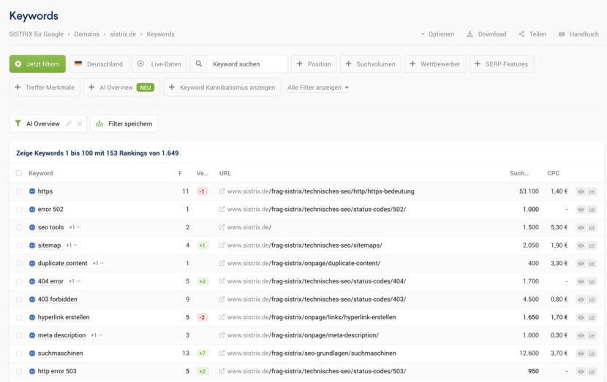Expand +1 rankings for seo tools
The image size is (607, 382).
tap(75, 227)
